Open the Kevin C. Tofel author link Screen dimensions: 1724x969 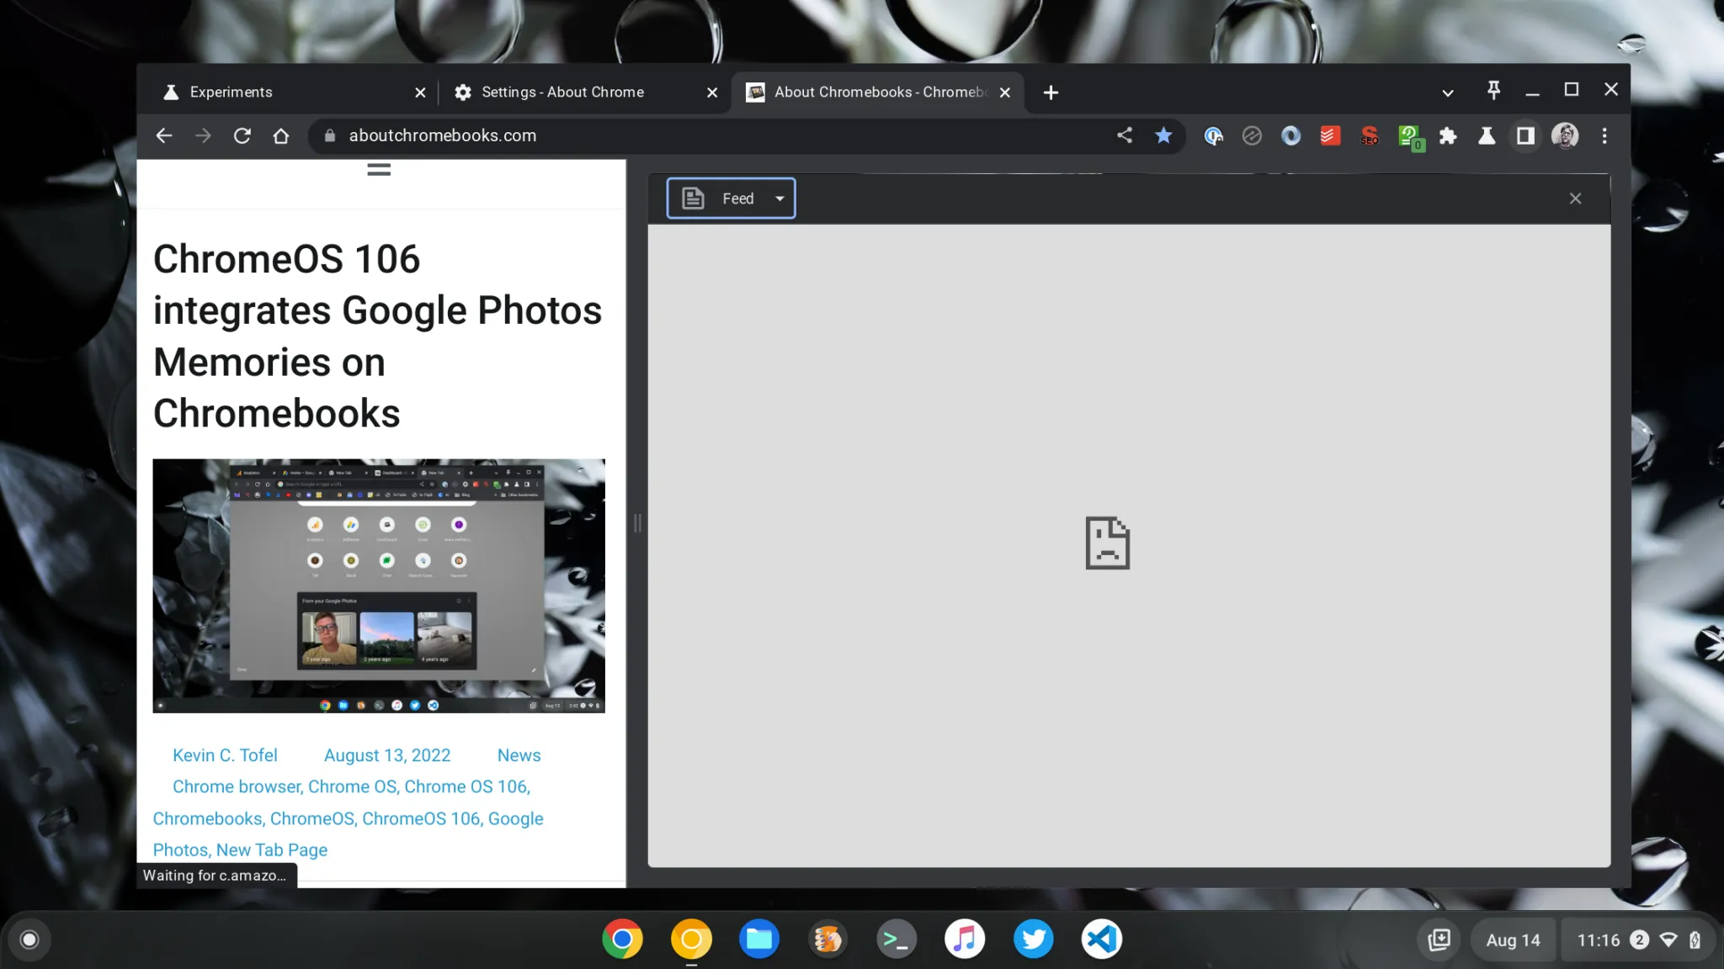[x=225, y=755]
